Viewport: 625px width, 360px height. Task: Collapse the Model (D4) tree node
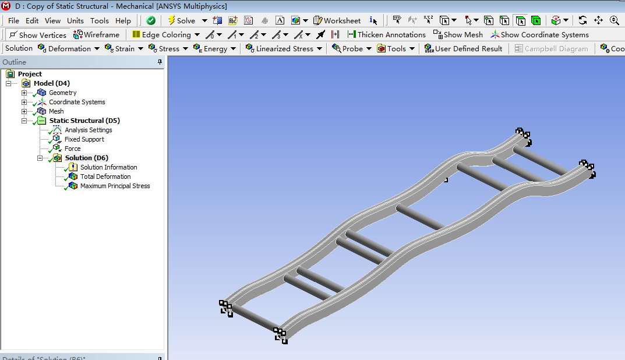tap(8, 83)
